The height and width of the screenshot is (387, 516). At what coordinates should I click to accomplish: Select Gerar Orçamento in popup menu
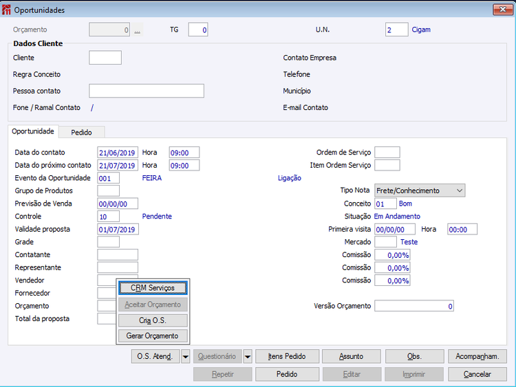(x=153, y=335)
